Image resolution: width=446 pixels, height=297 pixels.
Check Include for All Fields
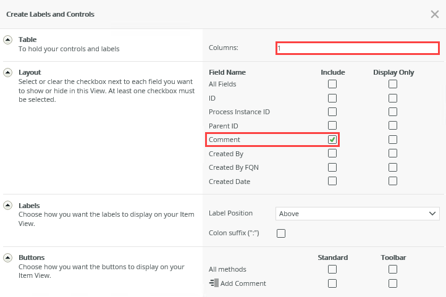[x=332, y=84]
